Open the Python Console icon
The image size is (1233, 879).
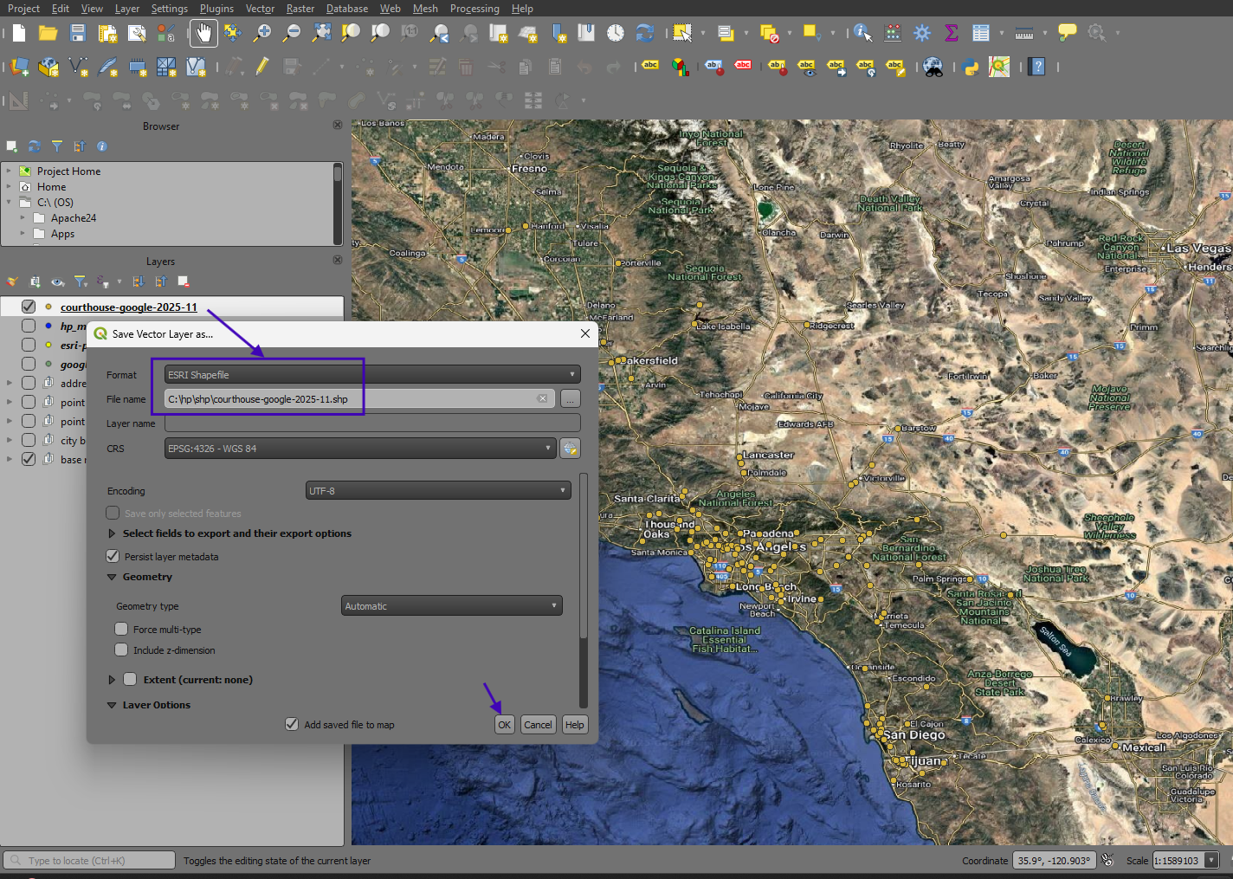click(x=970, y=68)
